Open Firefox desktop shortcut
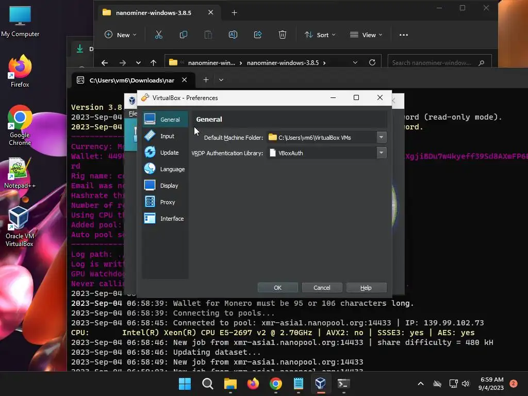Image resolution: width=528 pixels, height=396 pixels. click(x=20, y=71)
